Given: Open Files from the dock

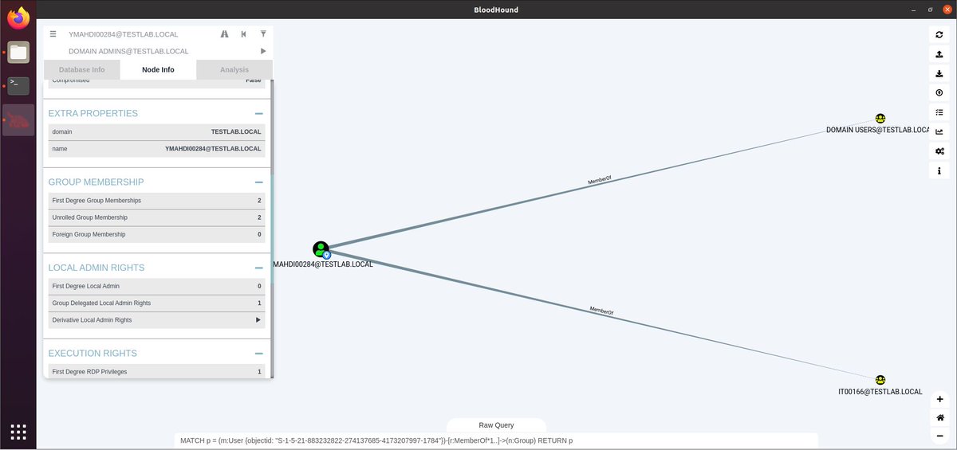Looking at the screenshot, I should [x=18, y=53].
